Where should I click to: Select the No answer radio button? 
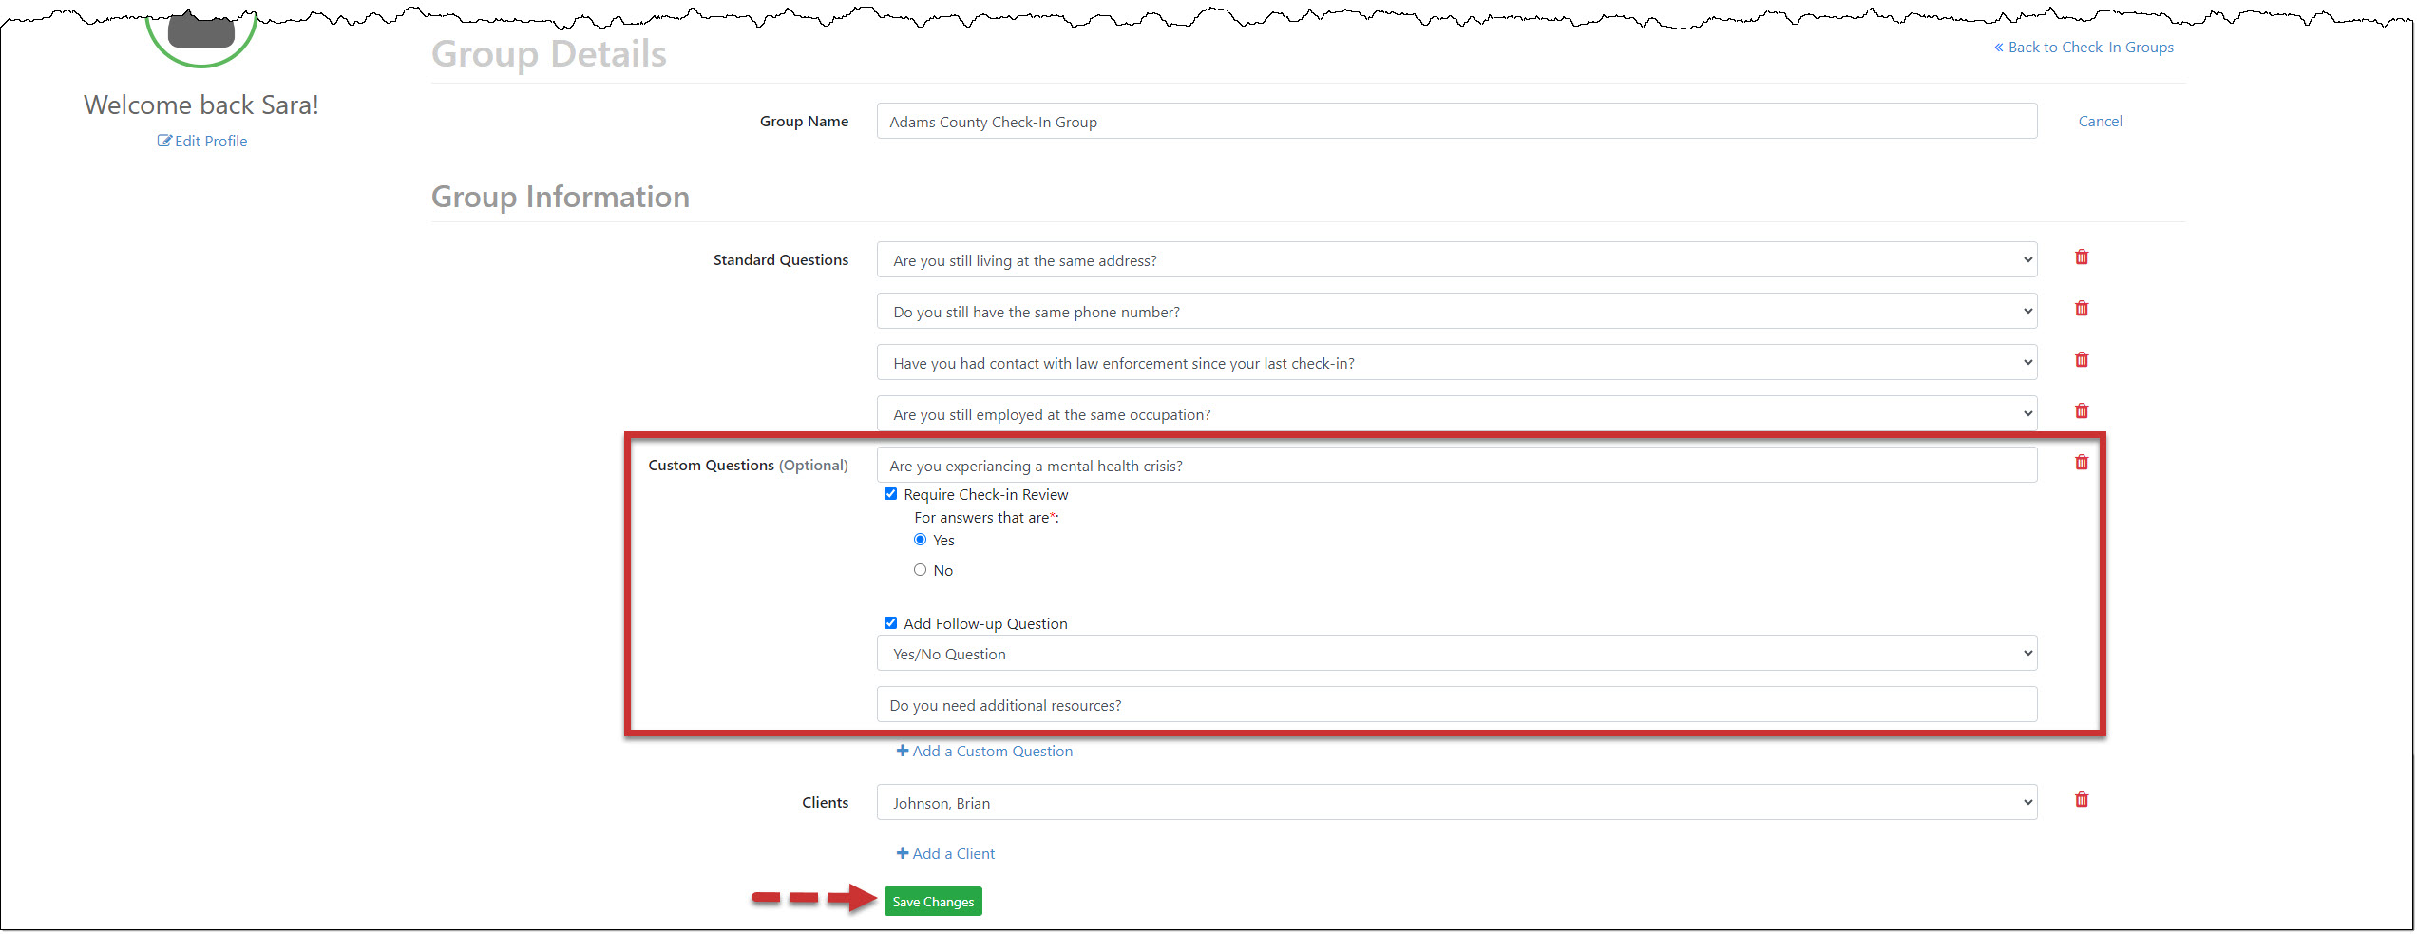point(920,570)
